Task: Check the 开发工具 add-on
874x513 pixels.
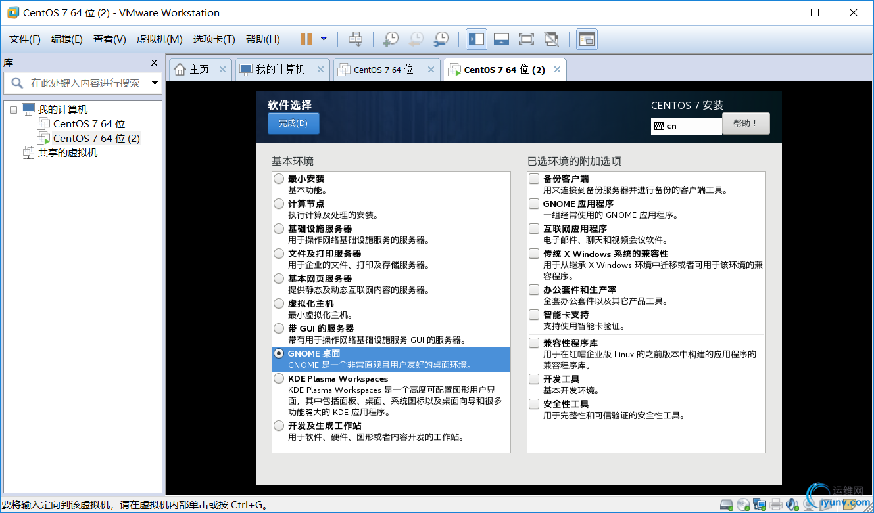Action: pyautogui.click(x=535, y=379)
